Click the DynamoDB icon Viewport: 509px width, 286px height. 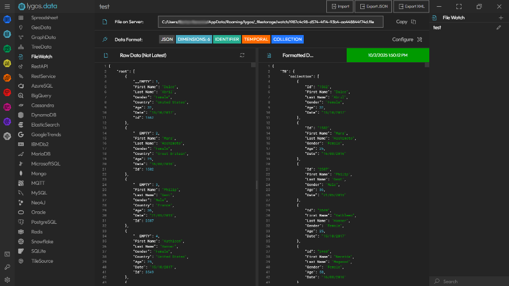coord(21,115)
